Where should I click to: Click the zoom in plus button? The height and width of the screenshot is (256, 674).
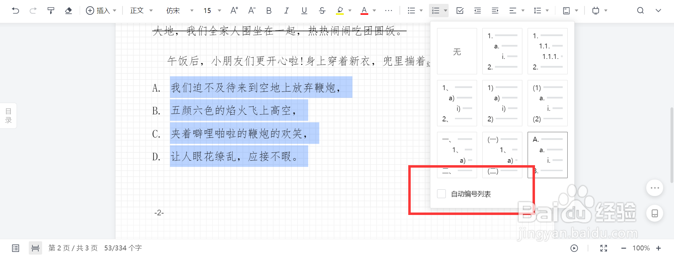pyautogui.click(x=659, y=248)
